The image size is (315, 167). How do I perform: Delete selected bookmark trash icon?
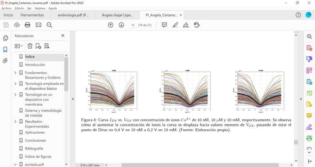30,46
